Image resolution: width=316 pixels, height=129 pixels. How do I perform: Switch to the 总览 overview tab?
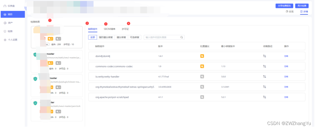[x=290, y=11]
